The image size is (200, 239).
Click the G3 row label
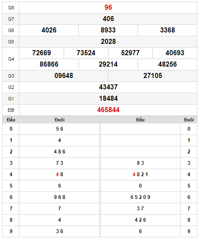pos(11,76)
